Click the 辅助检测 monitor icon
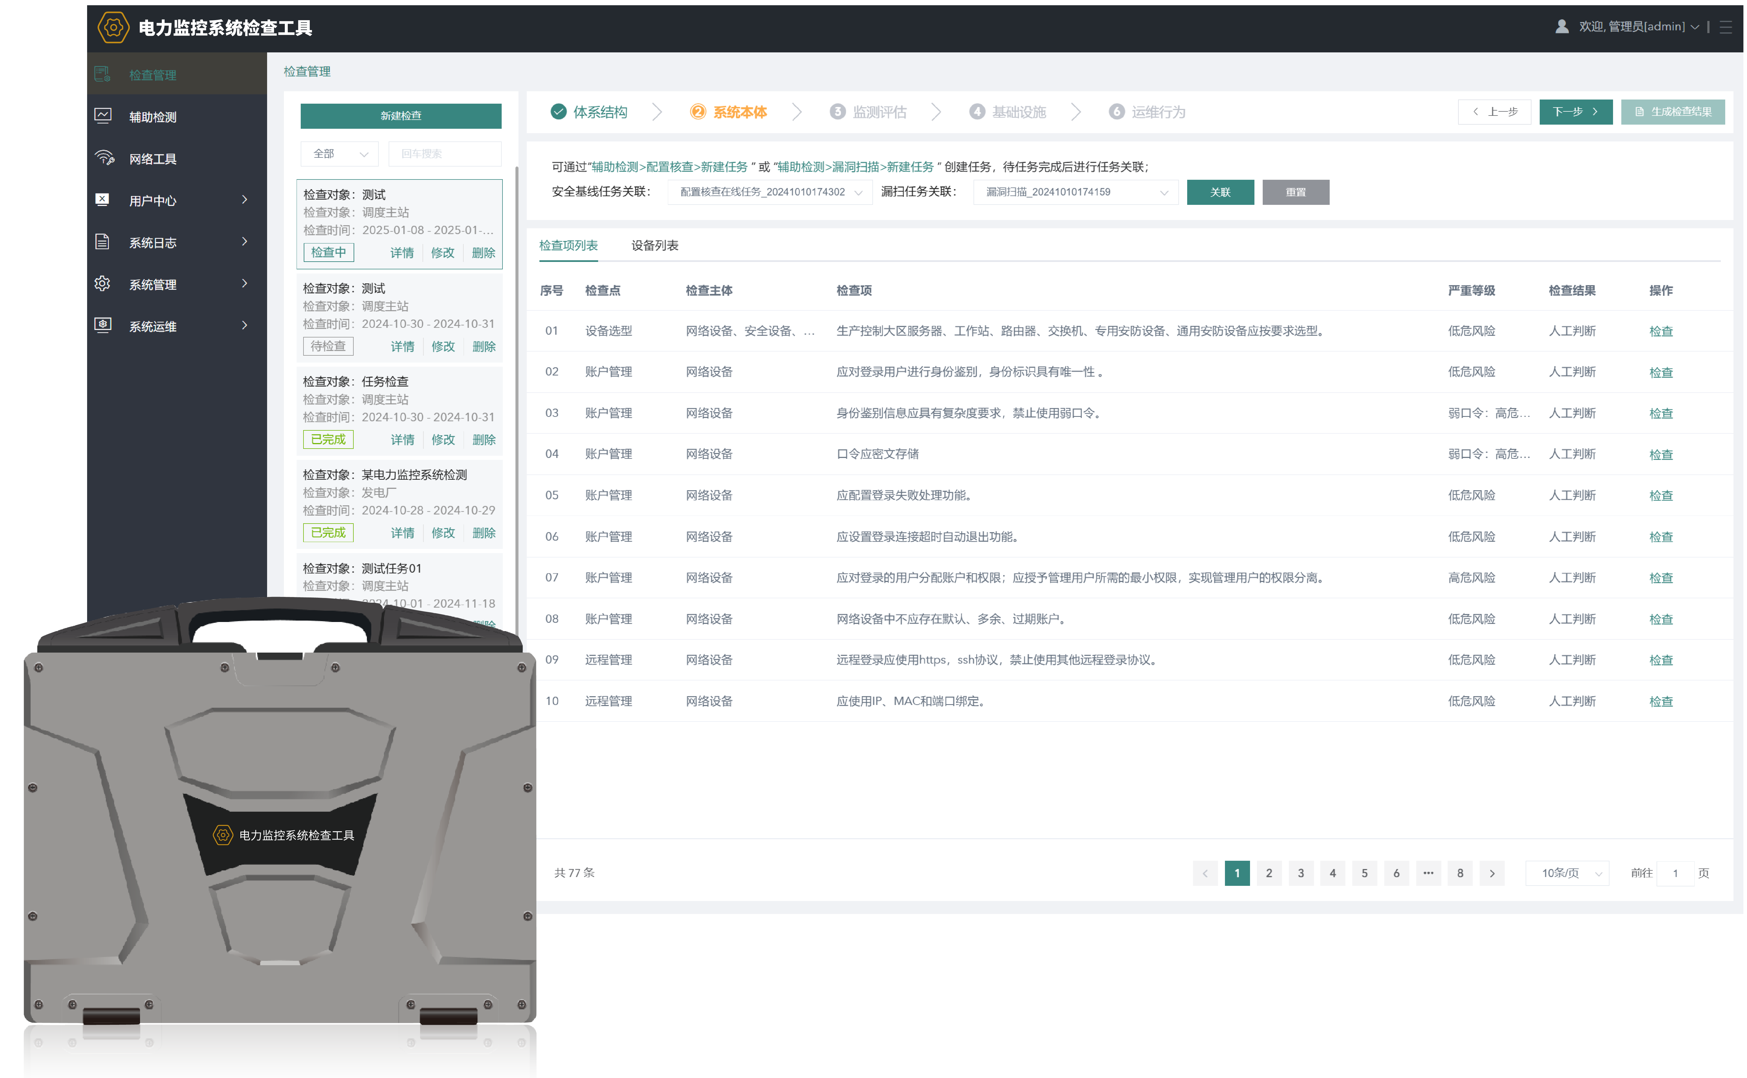 coord(103,116)
